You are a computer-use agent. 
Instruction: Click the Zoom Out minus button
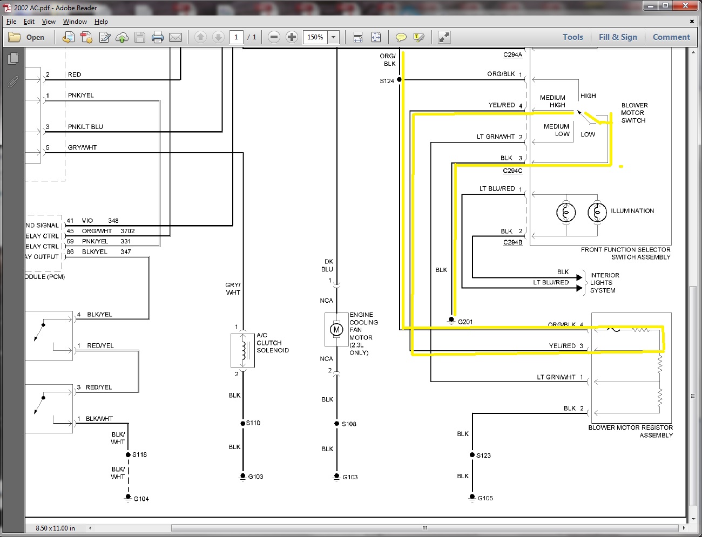274,37
